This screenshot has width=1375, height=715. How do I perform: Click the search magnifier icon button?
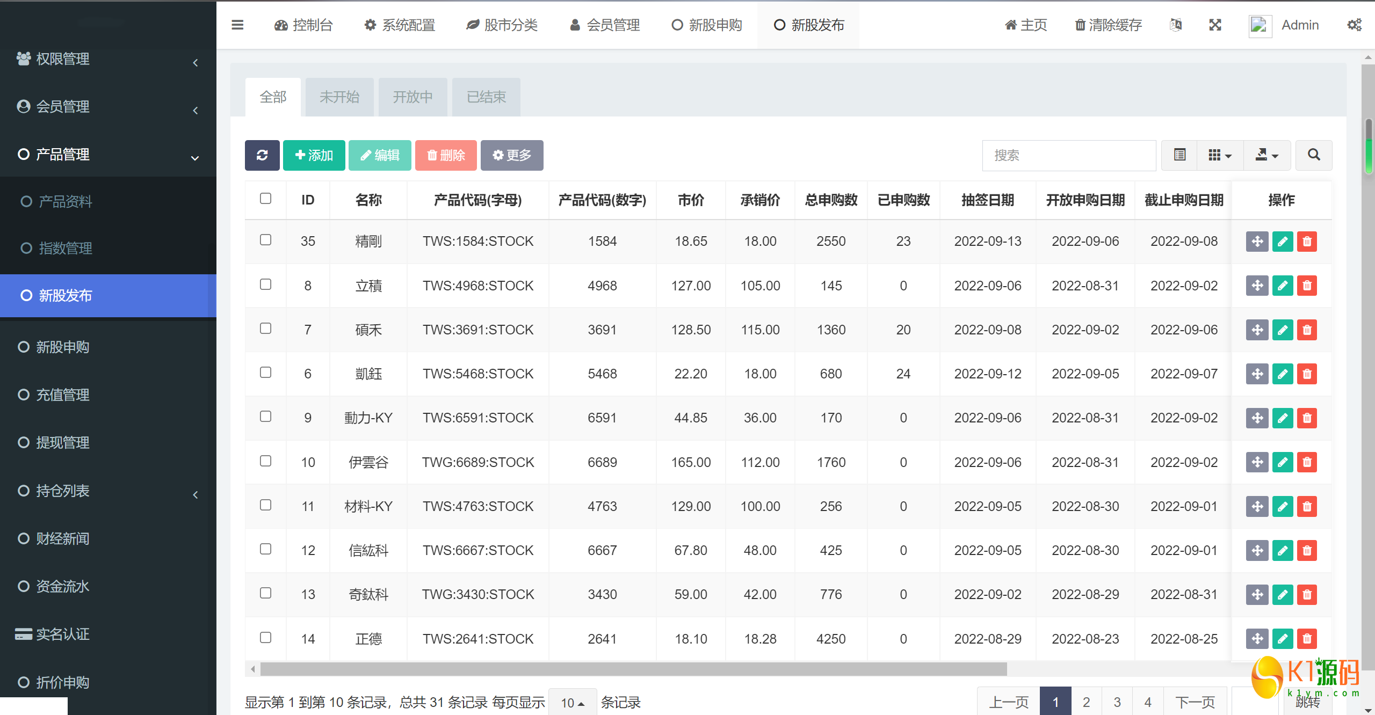tap(1314, 155)
